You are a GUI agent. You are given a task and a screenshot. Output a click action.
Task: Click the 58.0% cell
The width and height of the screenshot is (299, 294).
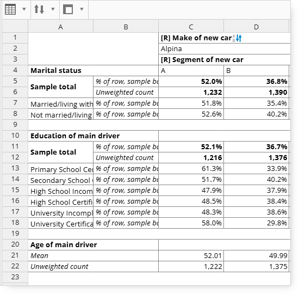[x=191, y=223]
